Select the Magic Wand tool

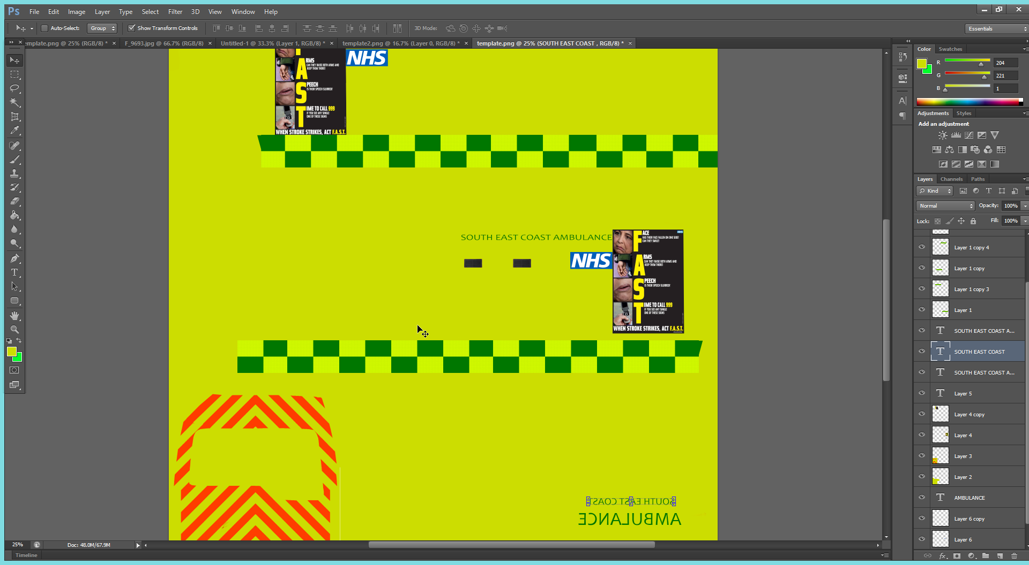14,102
